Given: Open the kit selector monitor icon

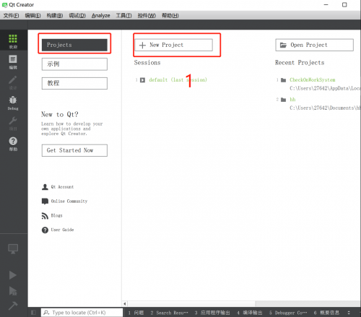Looking at the screenshot, I should click(x=13, y=248).
